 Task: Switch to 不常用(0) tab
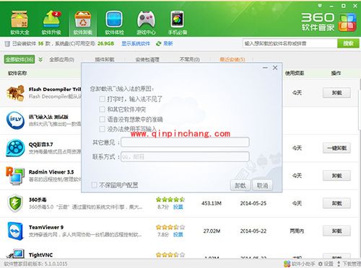[x=190, y=59]
